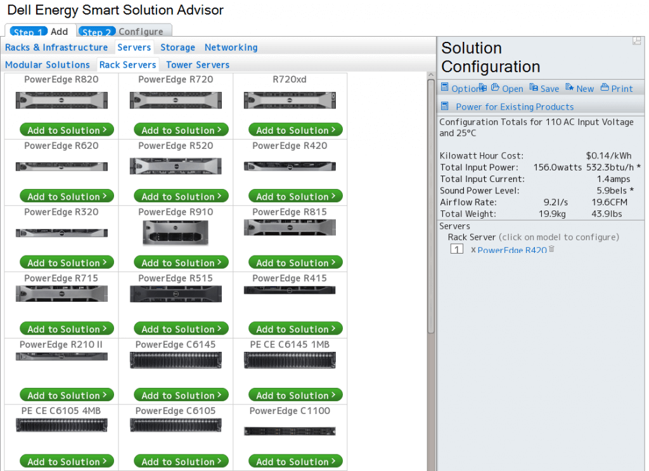Select the PowerEdge R520 server picture
This screenshot has height=471, width=649.
[x=176, y=166]
